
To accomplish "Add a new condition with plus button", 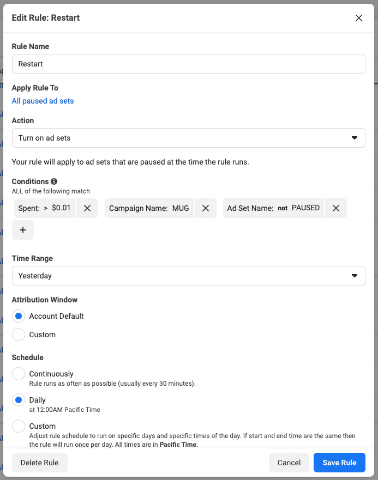I will [23, 230].
